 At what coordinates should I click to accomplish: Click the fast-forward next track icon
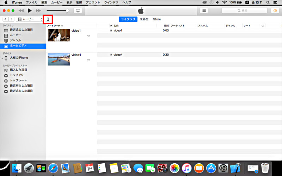38,11
